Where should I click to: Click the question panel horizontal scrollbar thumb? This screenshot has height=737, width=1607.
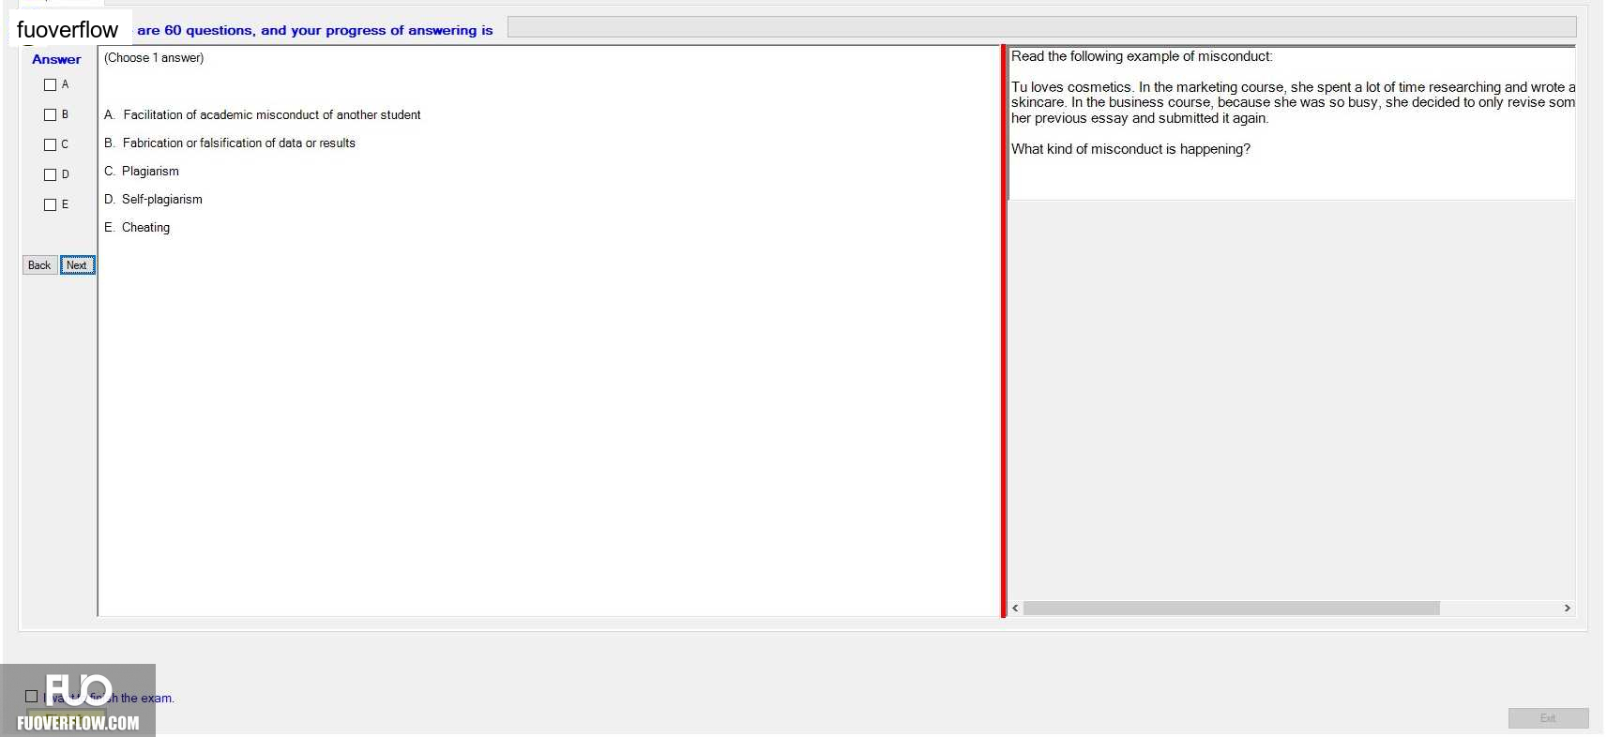[1231, 609]
